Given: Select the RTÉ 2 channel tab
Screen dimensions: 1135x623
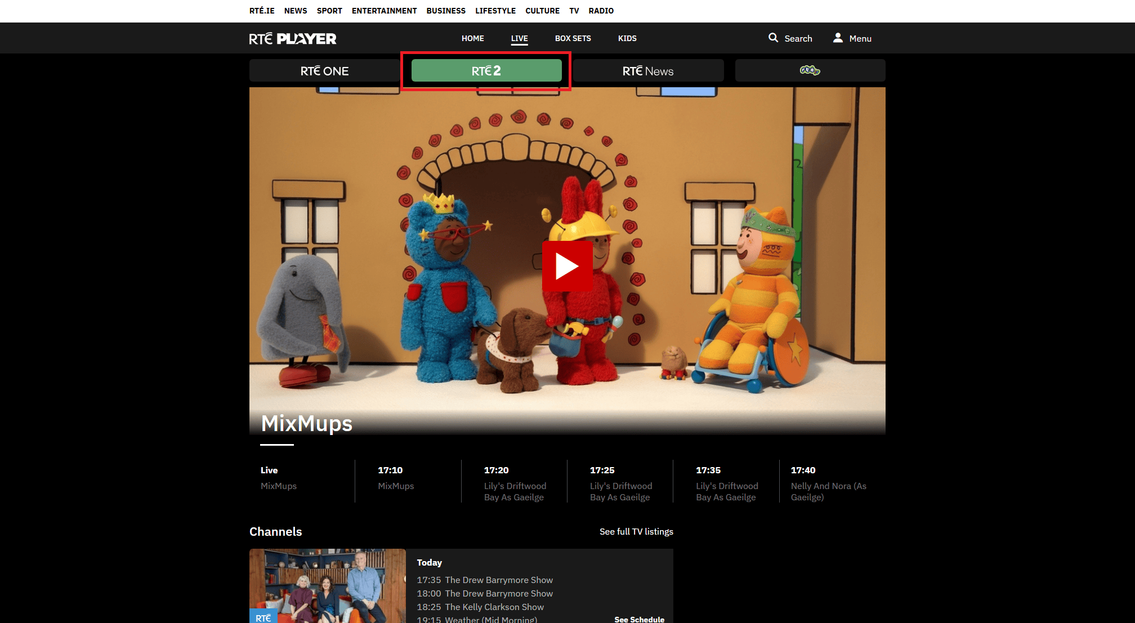Looking at the screenshot, I should click(x=486, y=71).
